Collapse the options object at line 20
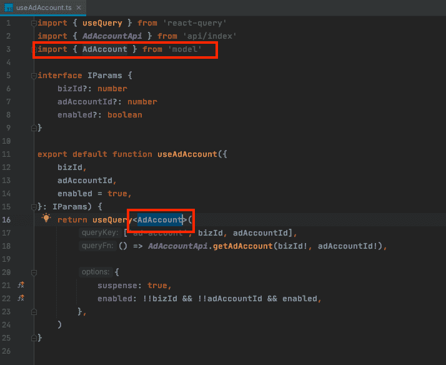 pos(34,272)
